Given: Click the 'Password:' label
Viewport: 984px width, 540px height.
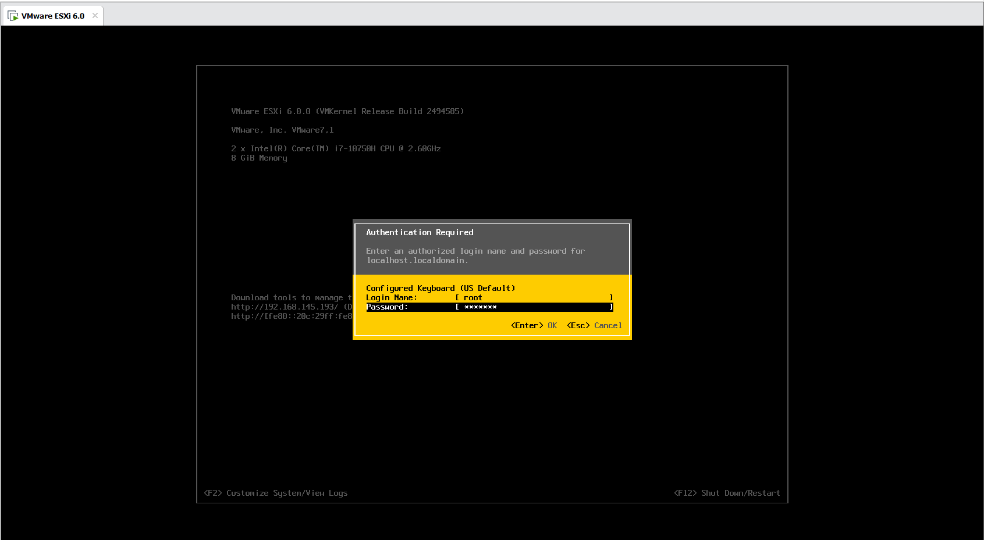Looking at the screenshot, I should pyautogui.click(x=387, y=307).
